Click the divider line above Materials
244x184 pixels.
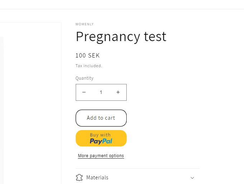coord(137,168)
